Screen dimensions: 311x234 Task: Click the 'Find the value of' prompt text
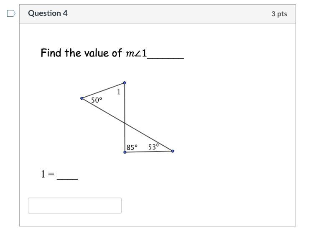82,53
